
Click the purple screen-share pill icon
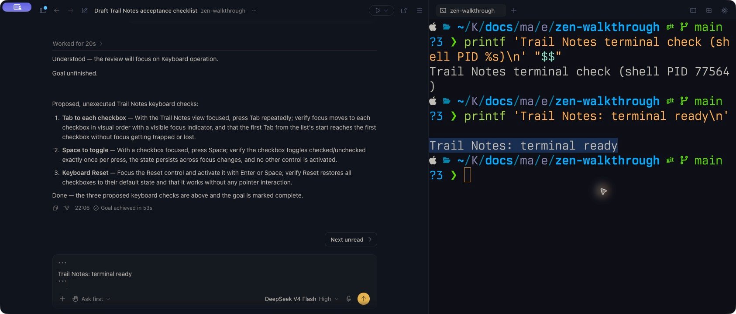point(17,7)
